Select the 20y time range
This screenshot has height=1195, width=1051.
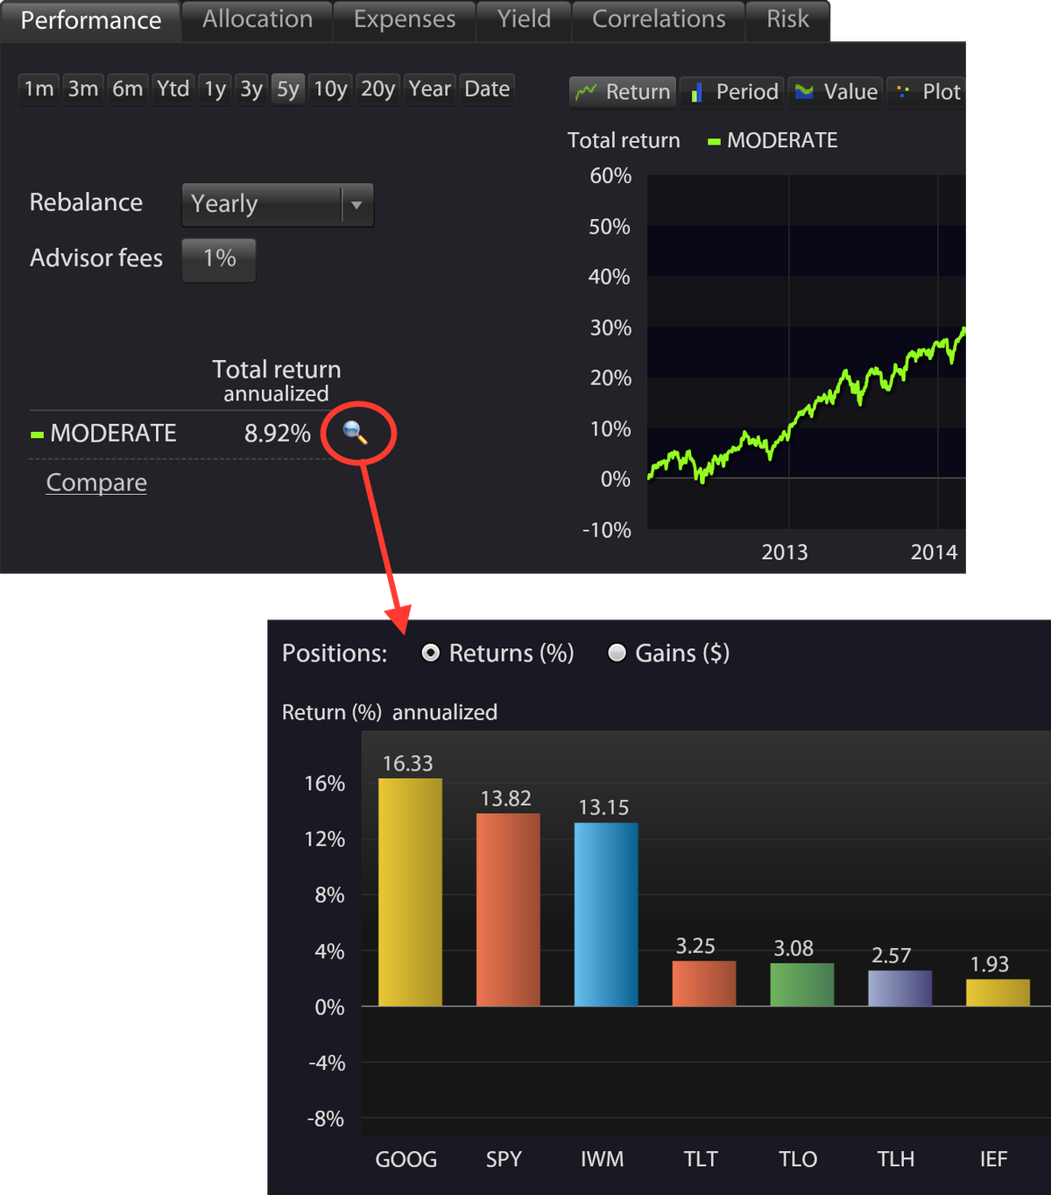point(378,89)
